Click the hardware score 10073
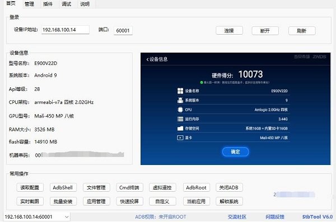 point(250,74)
